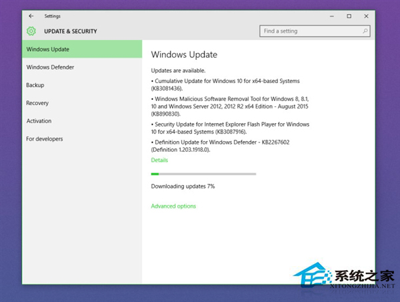Click the Update & Security gear icon
400x302 pixels.
(31, 31)
